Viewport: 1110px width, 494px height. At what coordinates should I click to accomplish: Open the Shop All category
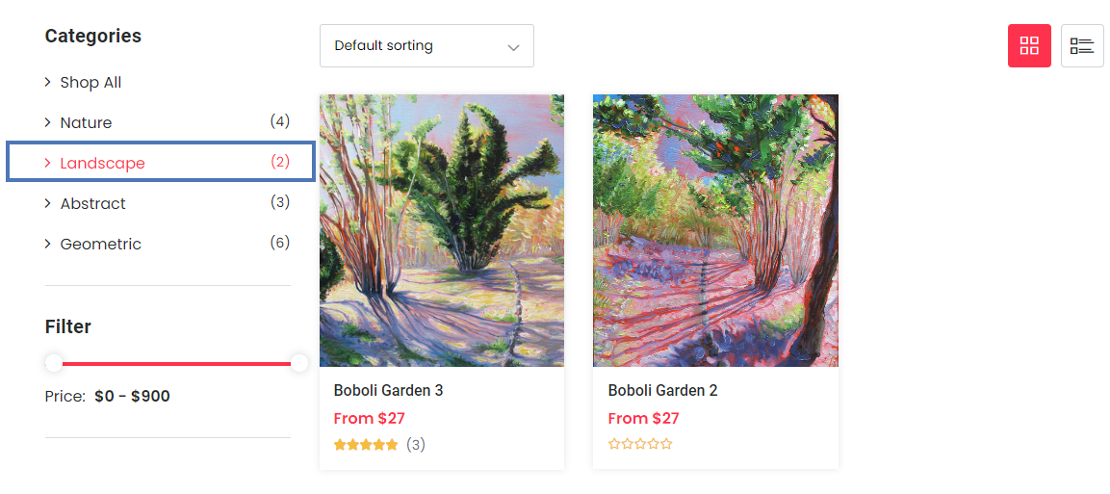click(90, 83)
